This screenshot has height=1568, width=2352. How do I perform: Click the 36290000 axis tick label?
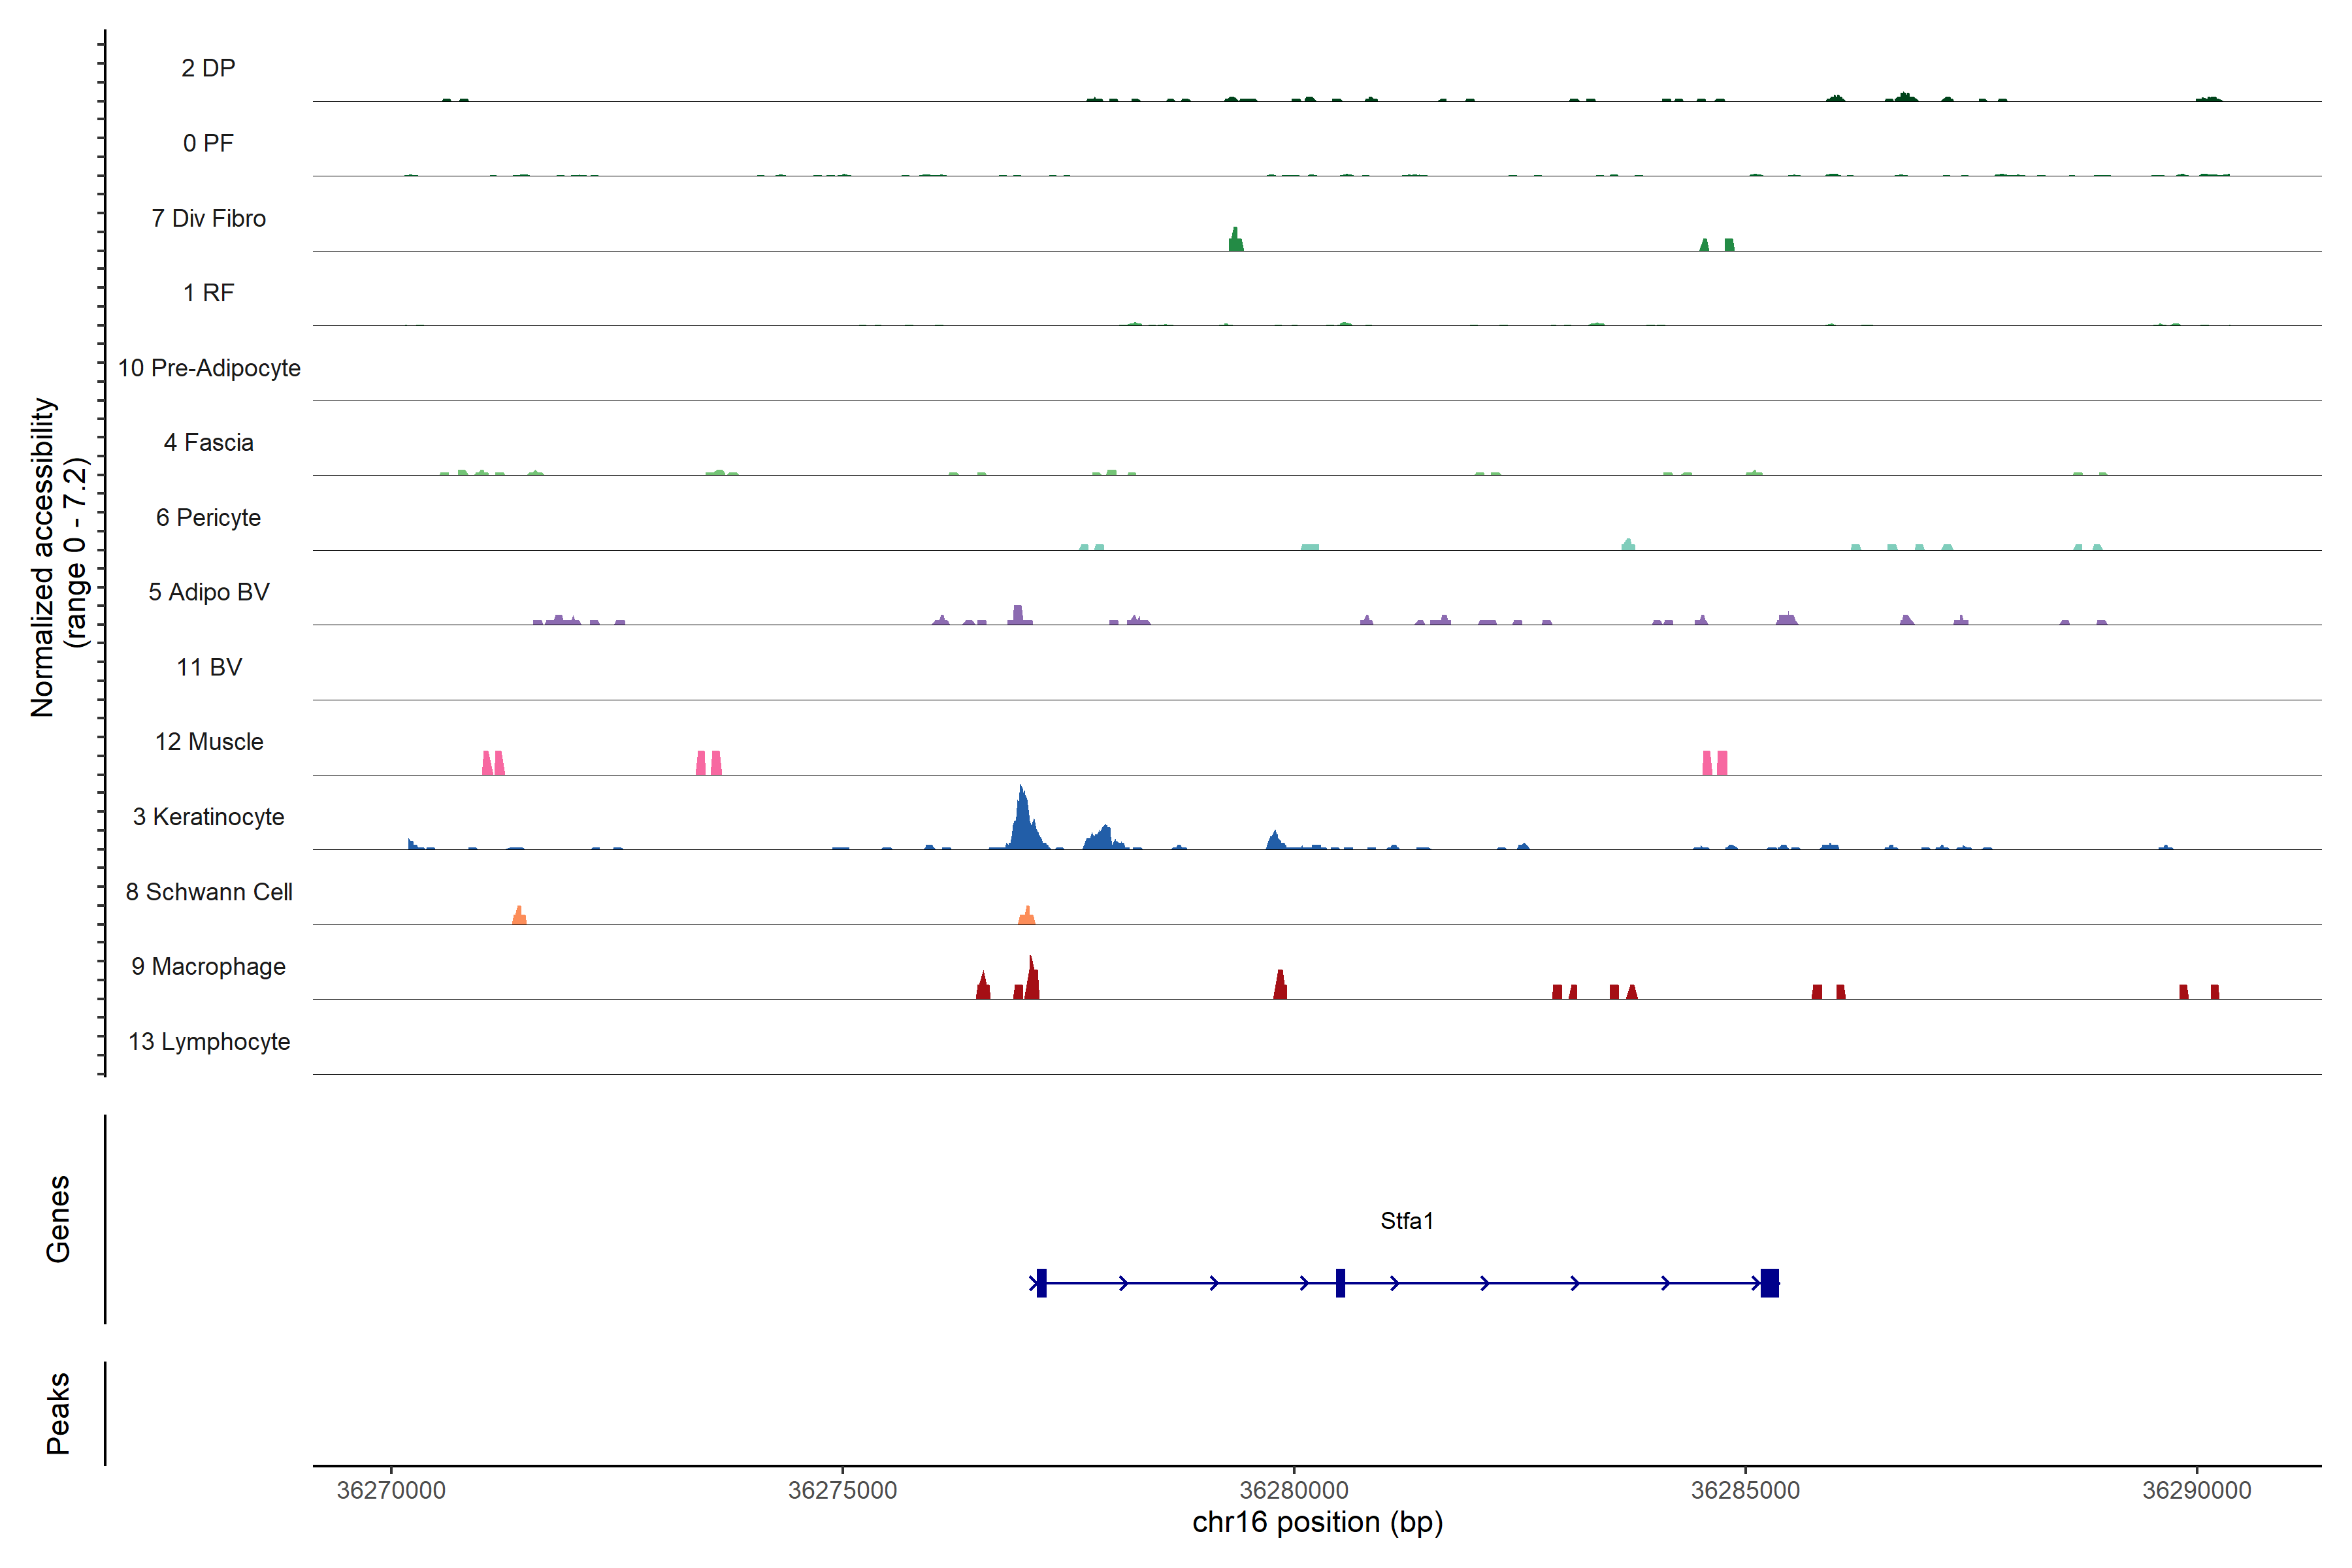(2196, 1490)
